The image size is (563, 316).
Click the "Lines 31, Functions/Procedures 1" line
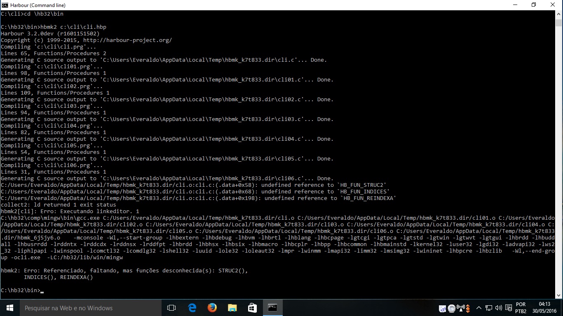[x=54, y=172]
